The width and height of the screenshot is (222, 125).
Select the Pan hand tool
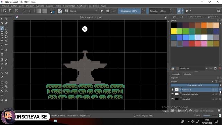(6, 100)
